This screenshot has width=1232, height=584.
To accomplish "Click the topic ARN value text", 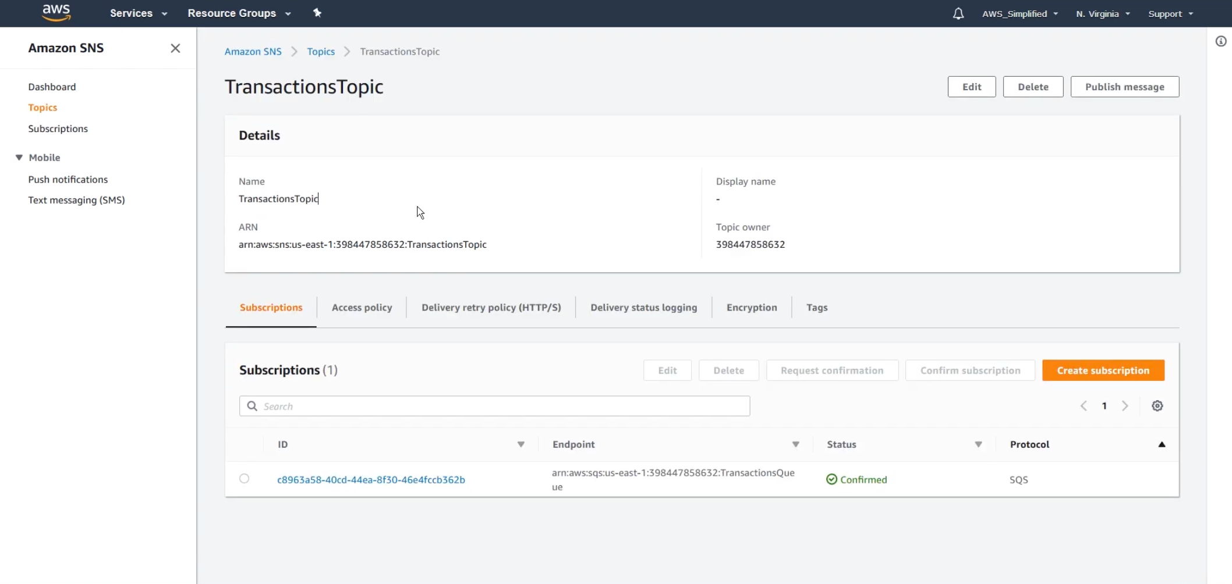I will click(x=363, y=245).
